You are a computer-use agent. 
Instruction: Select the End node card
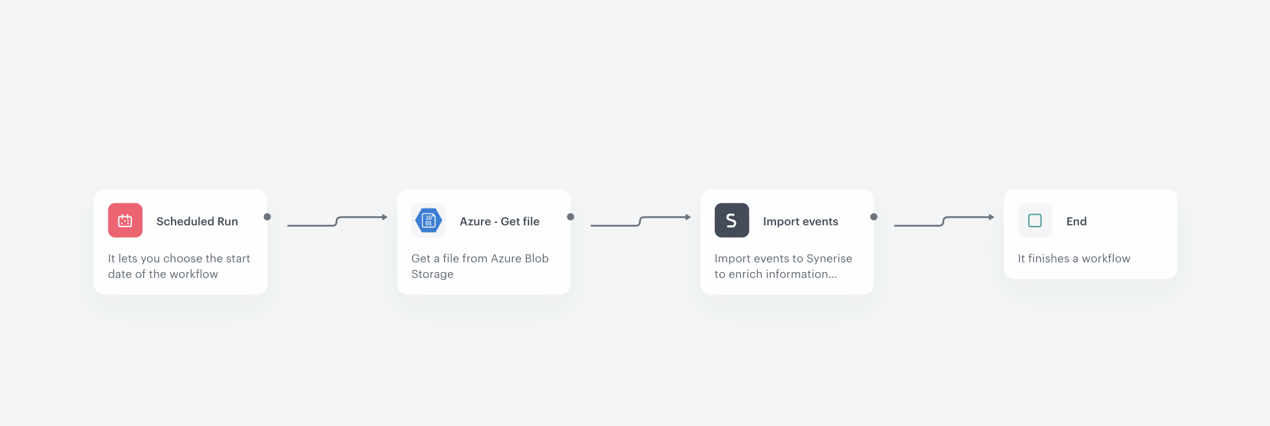pos(1090,234)
